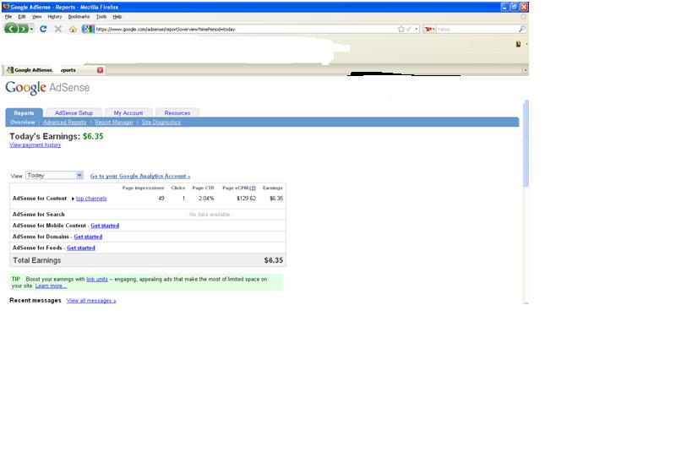The width and height of the screenshot is (676, 458).
Task: Reload the page with the refresh icon
Action: tap(43, 29)
